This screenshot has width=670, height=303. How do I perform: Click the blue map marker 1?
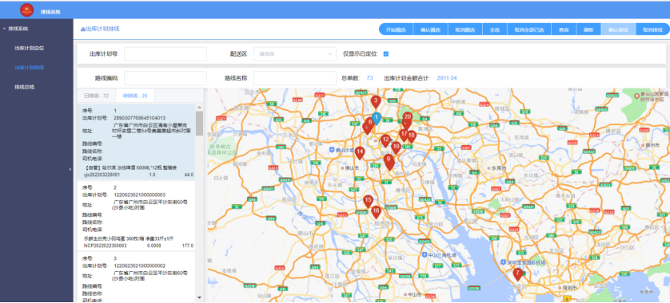point(376,118)
